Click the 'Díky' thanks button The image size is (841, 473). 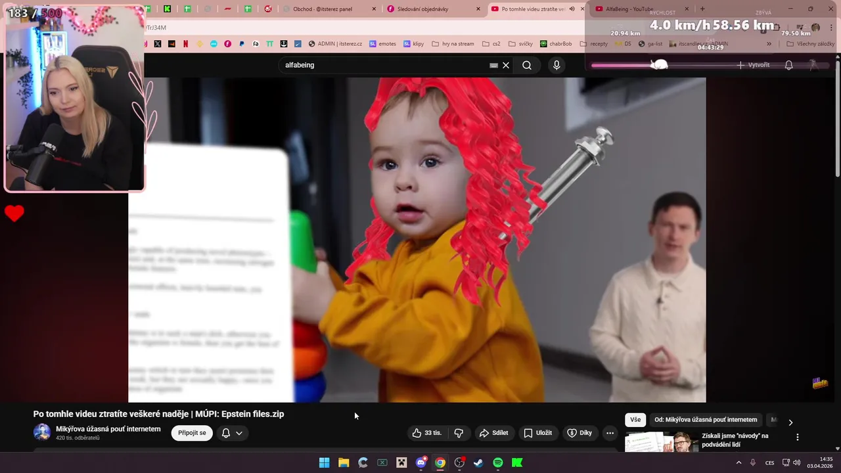580,433
